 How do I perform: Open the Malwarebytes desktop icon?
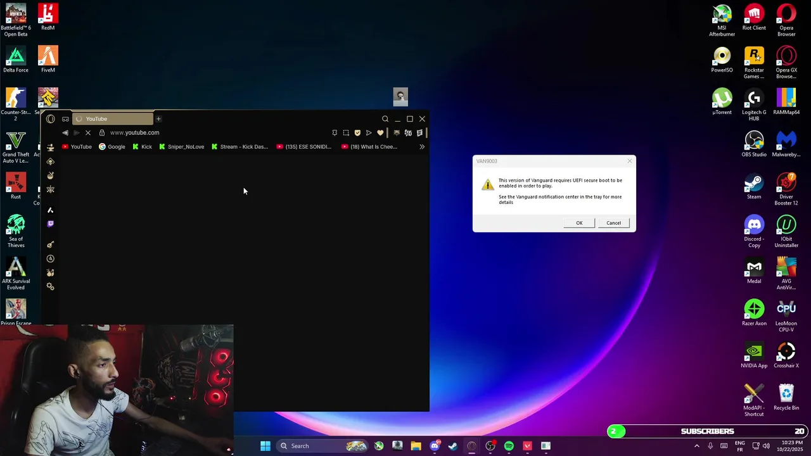[786, 144]
